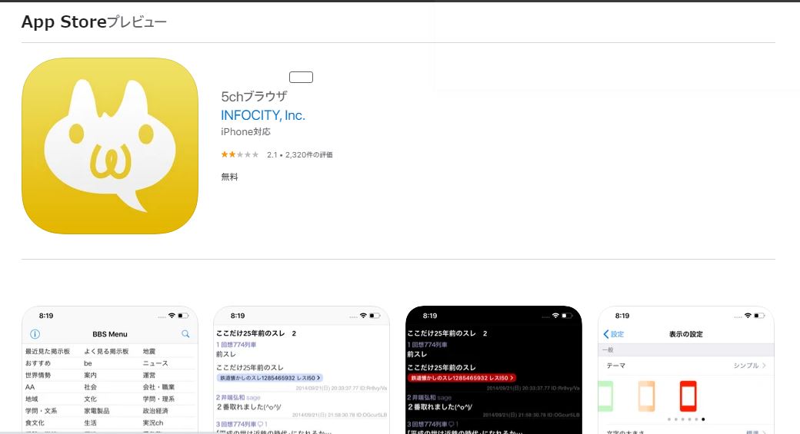800x434 pixels.
Task: Select 世界情勢 in BBS Menu
Action: pyautogui.click(x=38, y=375)
